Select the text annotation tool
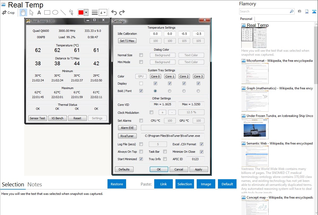Screen dimensions: 318x215 tap(39, 12)
